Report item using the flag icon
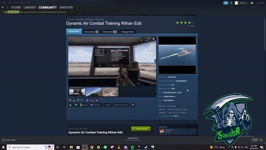 (x=133, y=105)
